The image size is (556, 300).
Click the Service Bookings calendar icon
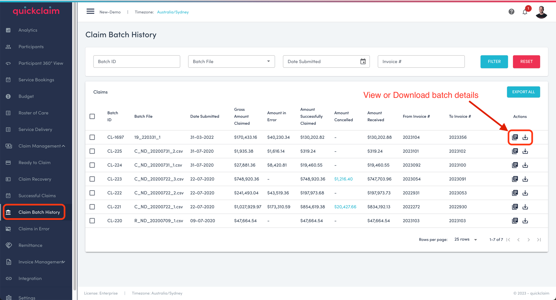coord(8,80)
